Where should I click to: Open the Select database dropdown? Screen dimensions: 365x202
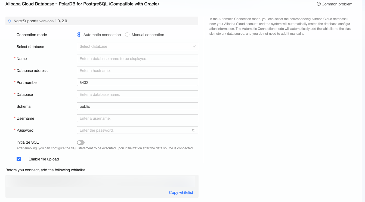(x=137, y=46)
